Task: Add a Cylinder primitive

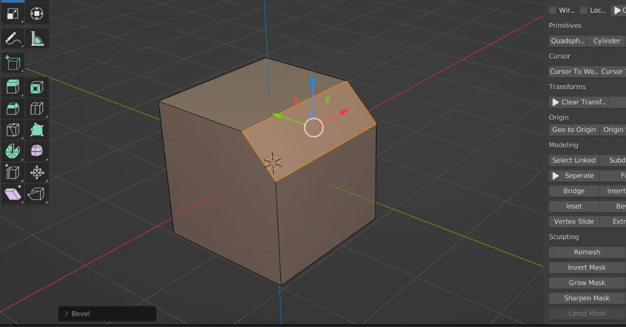Action: [x=606, y=41]
